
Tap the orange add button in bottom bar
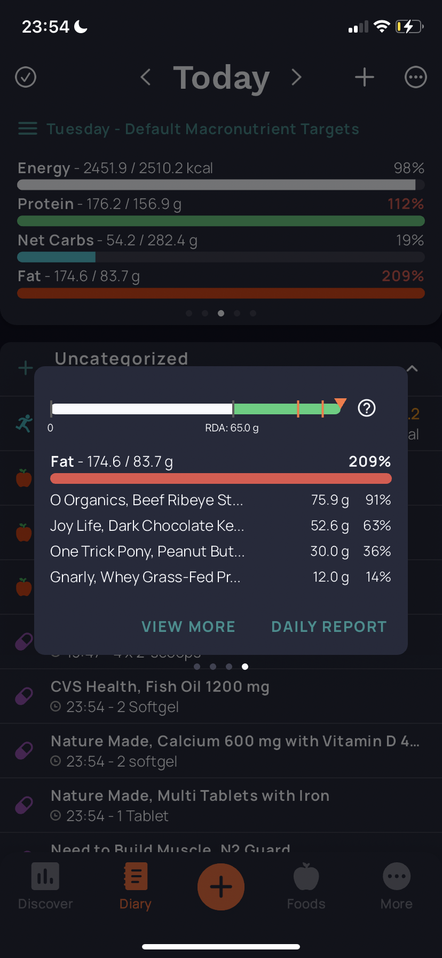221,887
